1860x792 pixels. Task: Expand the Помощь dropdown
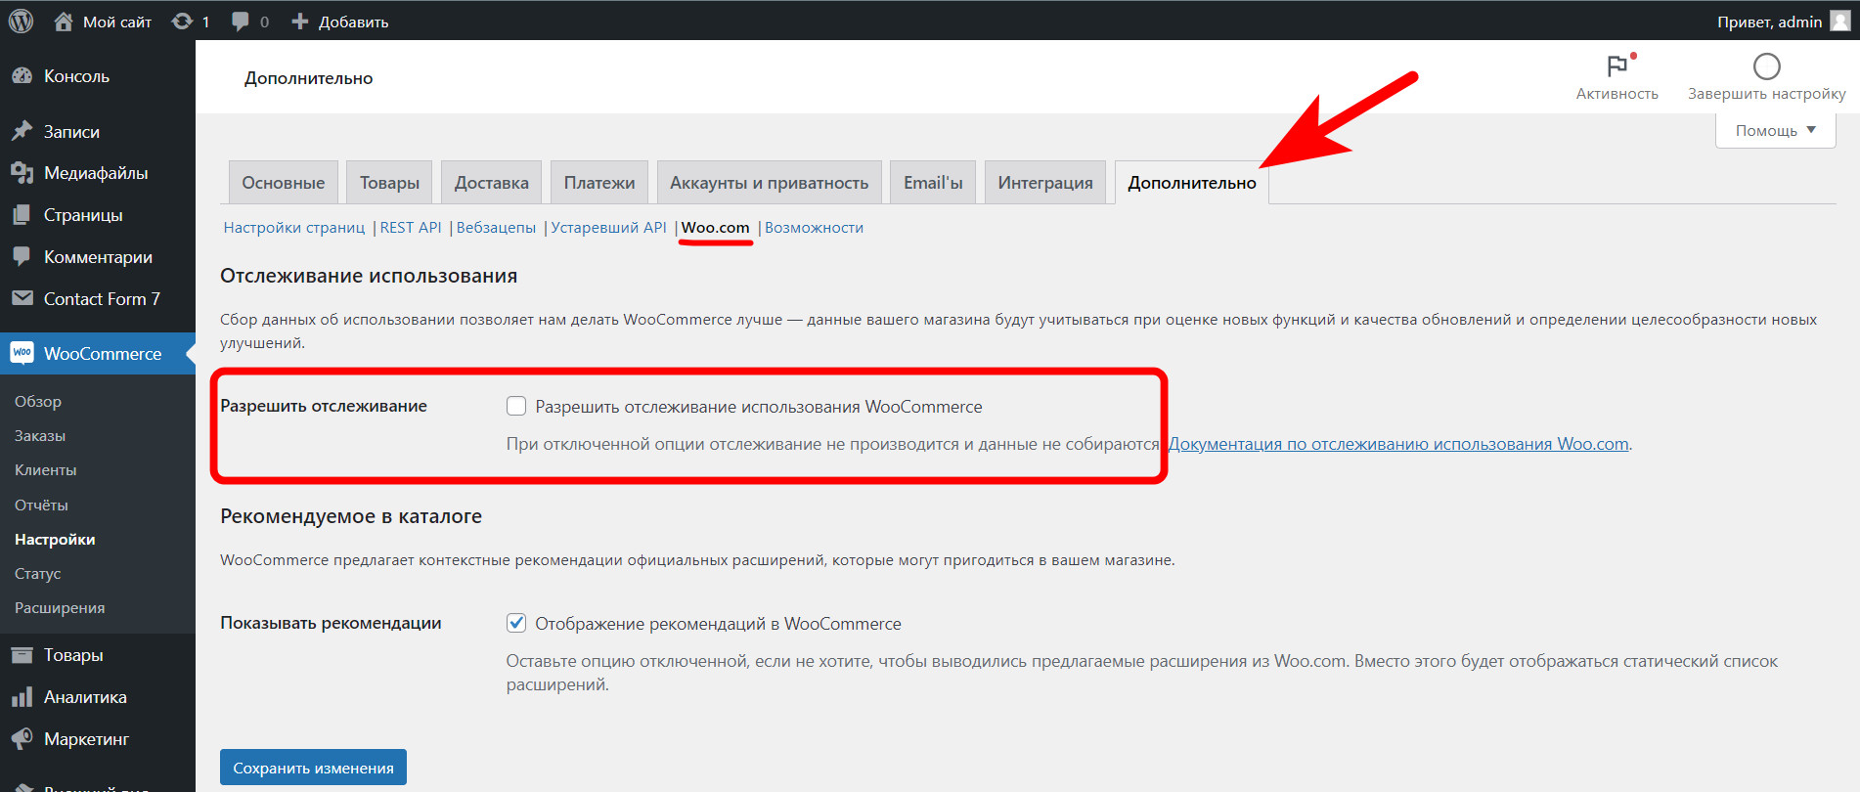tap(1775, 130)
